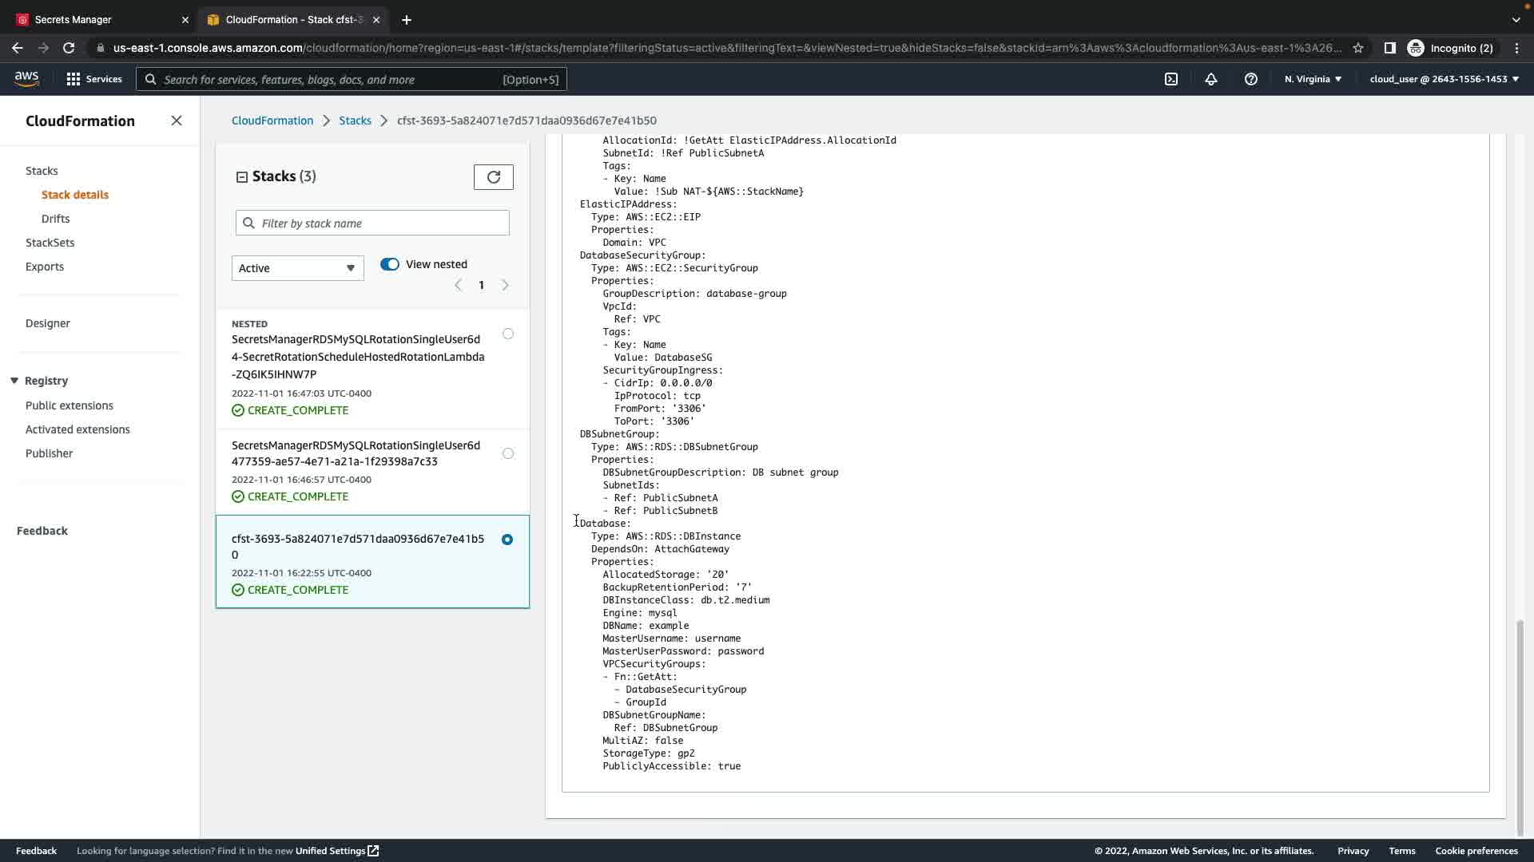Open the N. Virginia region dropdown

point(1313,79)
